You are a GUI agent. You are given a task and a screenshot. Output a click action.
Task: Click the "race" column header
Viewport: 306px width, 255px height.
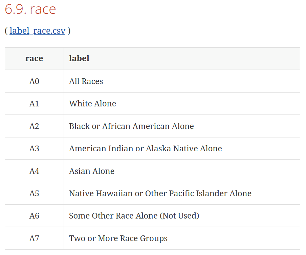(34, 58)
